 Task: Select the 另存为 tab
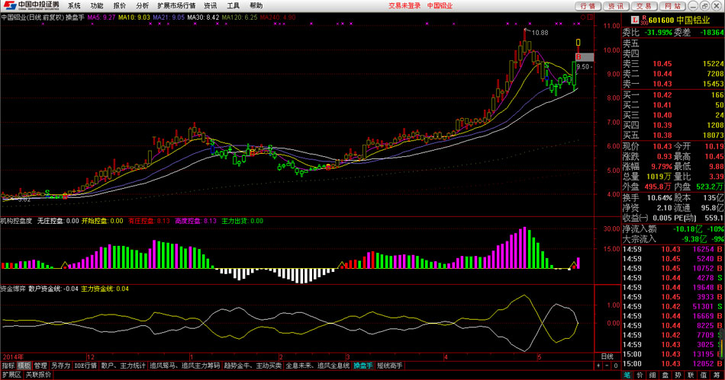[x=60, y=366]
